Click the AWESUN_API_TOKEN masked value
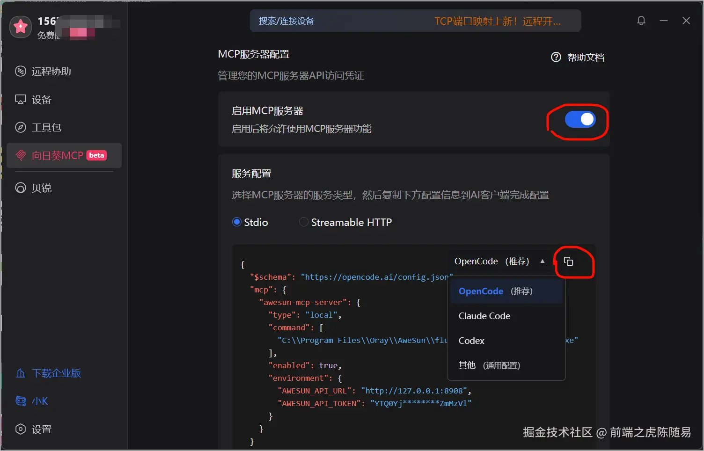Image resolution: width=704 pixels, height=451 pixels. (421, 403)
